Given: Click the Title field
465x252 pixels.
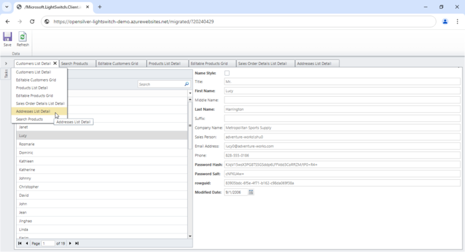Looking at the screenshot, I should (x=342, y=82).
